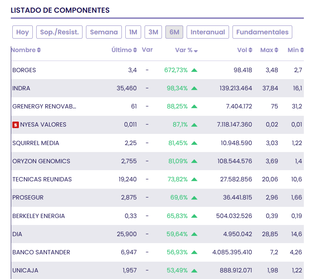Viewport: 310px width, 279px height.
Task: Select the 98,34% value for INDRA
Action: pos(177,88)
